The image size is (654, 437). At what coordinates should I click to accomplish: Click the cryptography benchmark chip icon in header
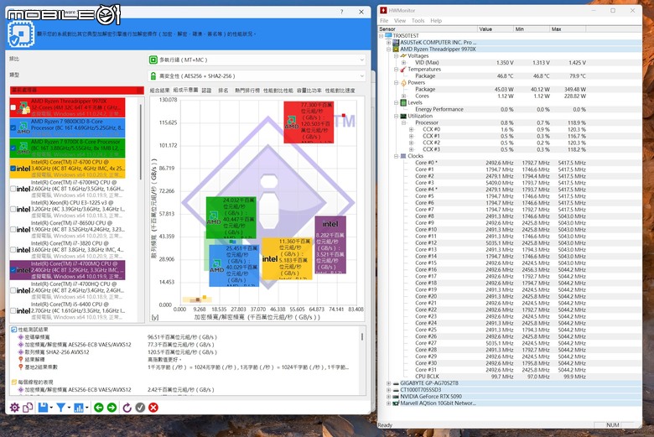tap(20, 34)
